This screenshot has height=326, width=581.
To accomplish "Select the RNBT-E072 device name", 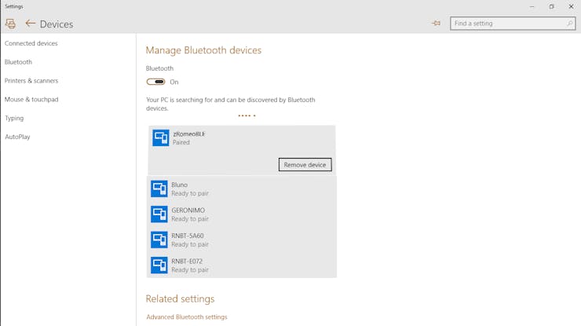I will 187,262.
